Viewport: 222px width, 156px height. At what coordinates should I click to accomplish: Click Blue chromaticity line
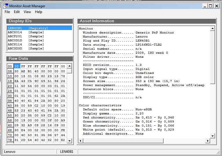tap(128, 126)
